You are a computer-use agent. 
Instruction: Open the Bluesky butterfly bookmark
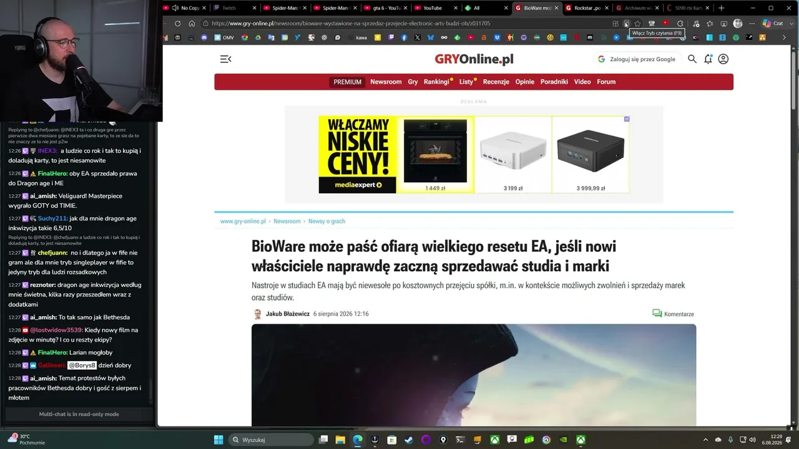coord(431,37)
